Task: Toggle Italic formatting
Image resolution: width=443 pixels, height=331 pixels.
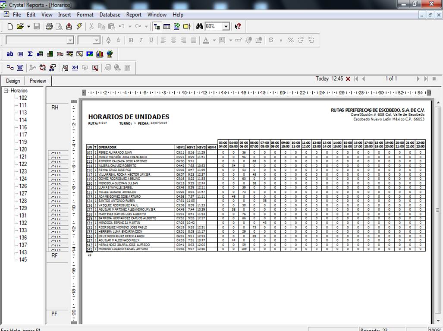Action: coord(141,41)
